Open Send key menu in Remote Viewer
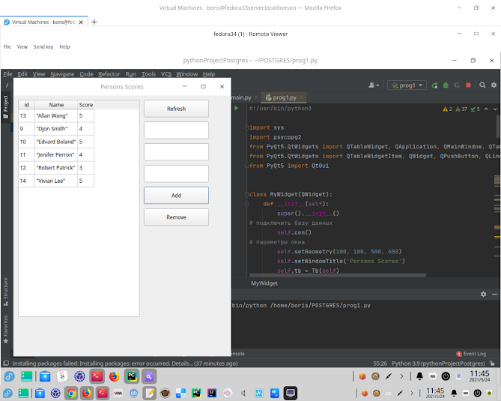 [x=43, y=46]
